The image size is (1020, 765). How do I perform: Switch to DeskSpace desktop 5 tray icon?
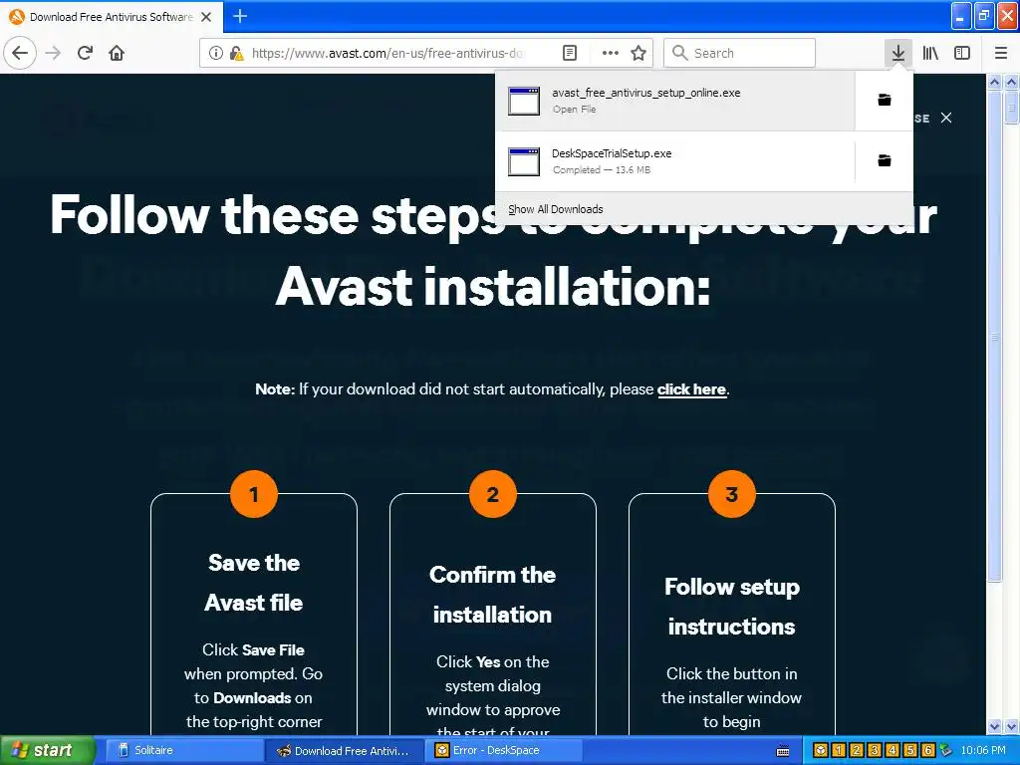click(x=910, y=750)
